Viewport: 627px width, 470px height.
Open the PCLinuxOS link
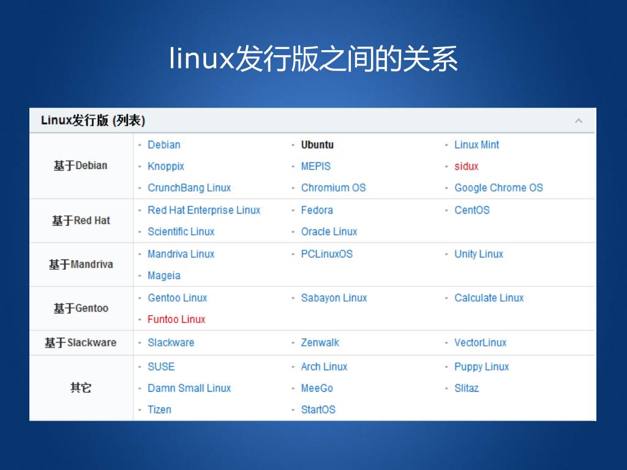(327, 254)
